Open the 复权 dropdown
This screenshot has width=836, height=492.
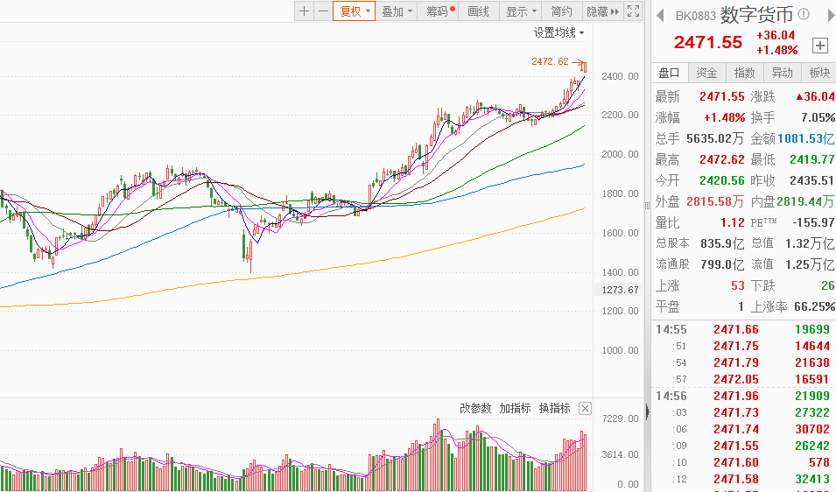pyautogui.click(x=354, y=11)
